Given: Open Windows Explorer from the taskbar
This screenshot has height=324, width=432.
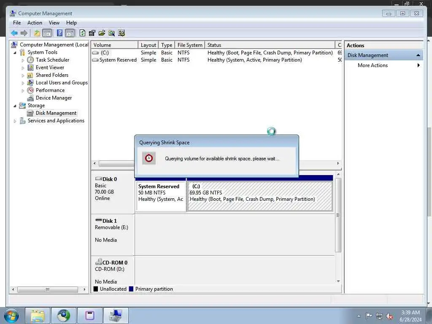Looking at the screenshot, I should point(38,316).
